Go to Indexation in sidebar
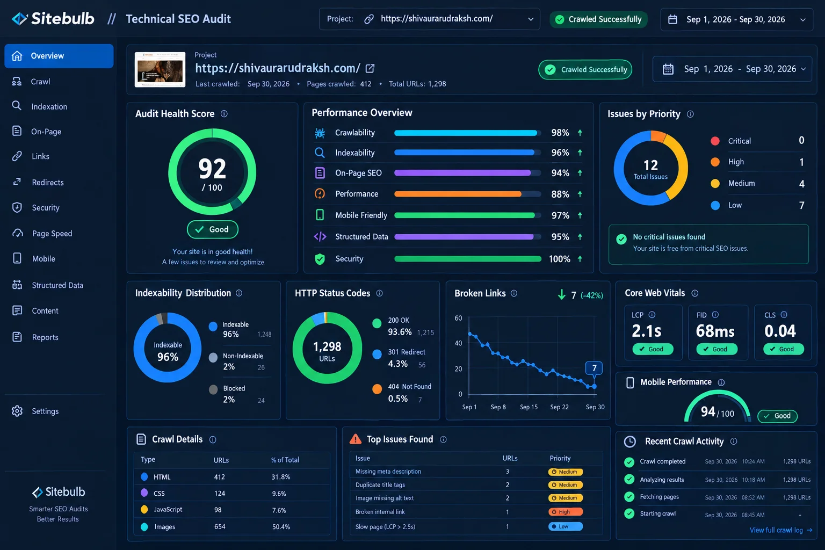Image resolution: width=825 pixels, height=550 pixels. click(59, 106)
